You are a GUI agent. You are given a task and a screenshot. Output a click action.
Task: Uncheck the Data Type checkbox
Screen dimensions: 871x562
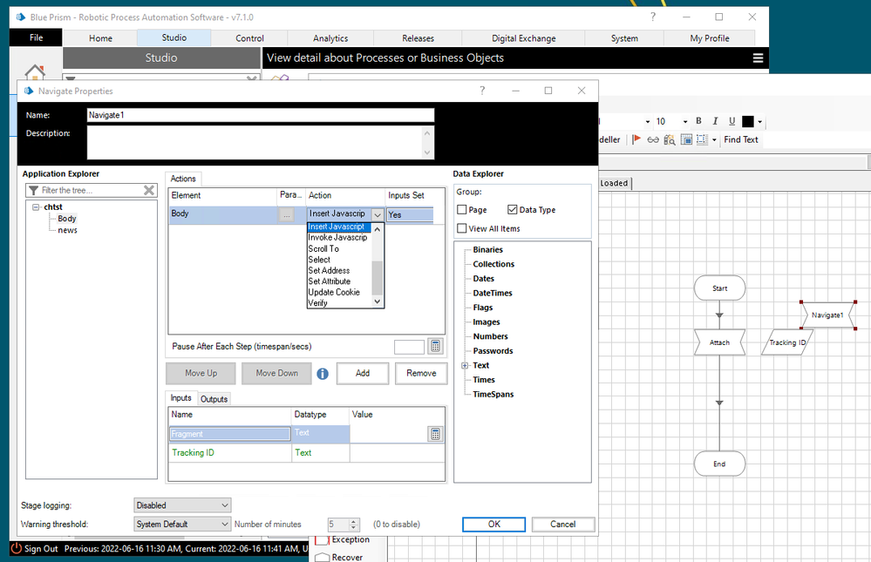pos(513,210)
